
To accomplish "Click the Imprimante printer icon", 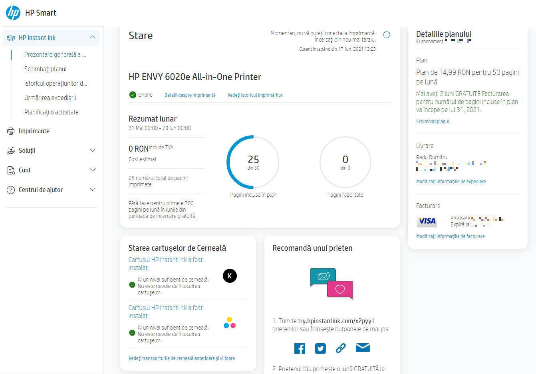I will coord(11,131).
